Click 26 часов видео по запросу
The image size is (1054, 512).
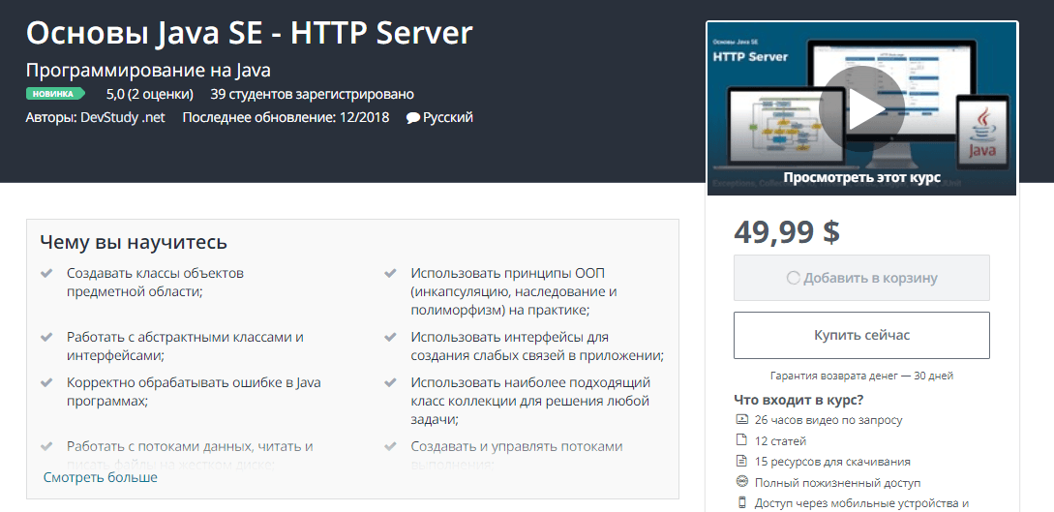tap(828, 421)
